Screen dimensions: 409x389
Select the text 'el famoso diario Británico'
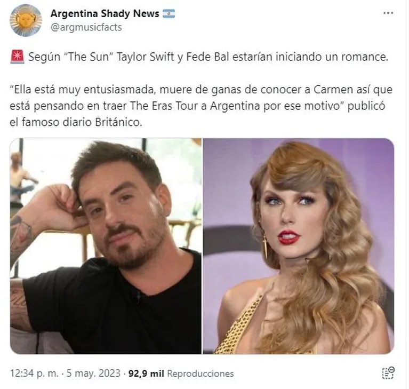click(76, 122)
